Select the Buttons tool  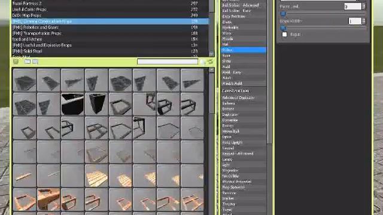pos(244,109)
